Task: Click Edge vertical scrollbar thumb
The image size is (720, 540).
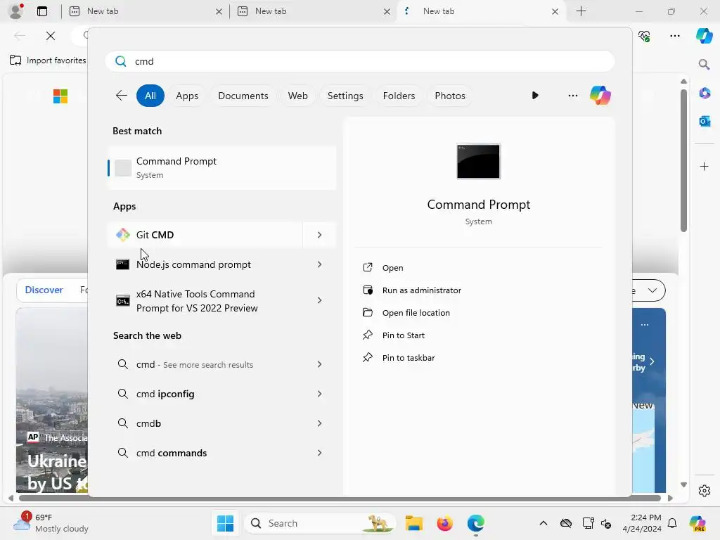Action: coord(683,161)
